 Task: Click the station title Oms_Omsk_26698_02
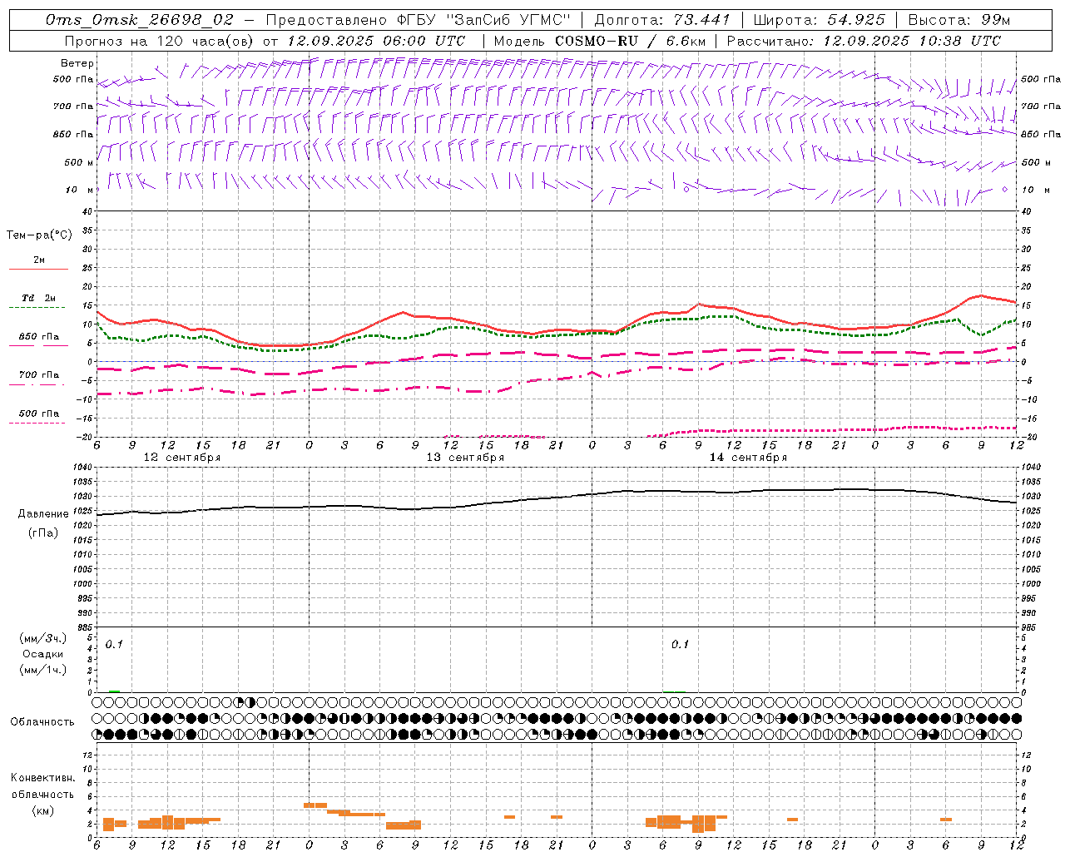[140, 20]
